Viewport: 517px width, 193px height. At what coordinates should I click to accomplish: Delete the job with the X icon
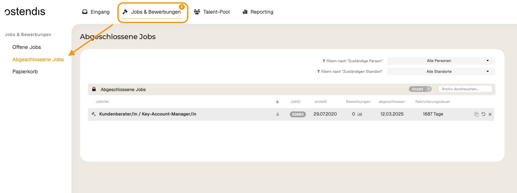490,114
